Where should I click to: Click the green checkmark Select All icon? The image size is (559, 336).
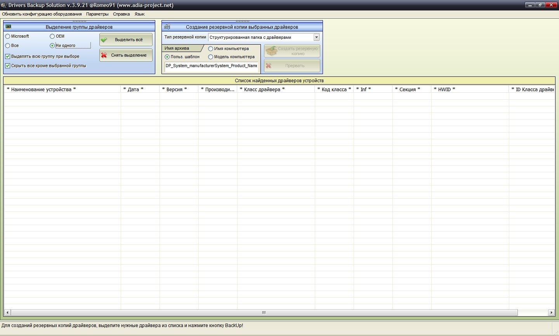point(104,40)
